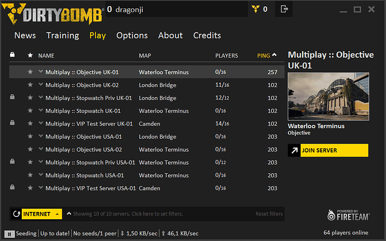
Task: Expand the Objective USA-02 server row chevron
Action: point(41,150)
